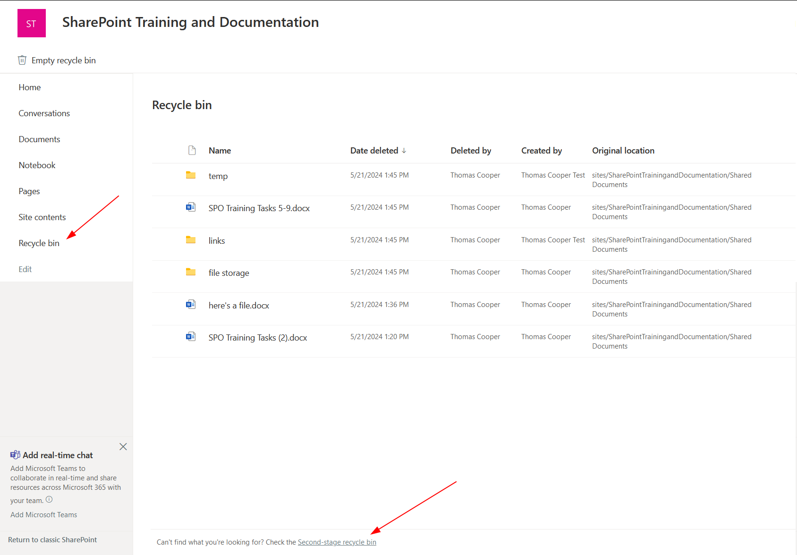Screen dimensions: 797x555
Task: Click the info icon after 'your team.'
Action: (x=49, y=499)
